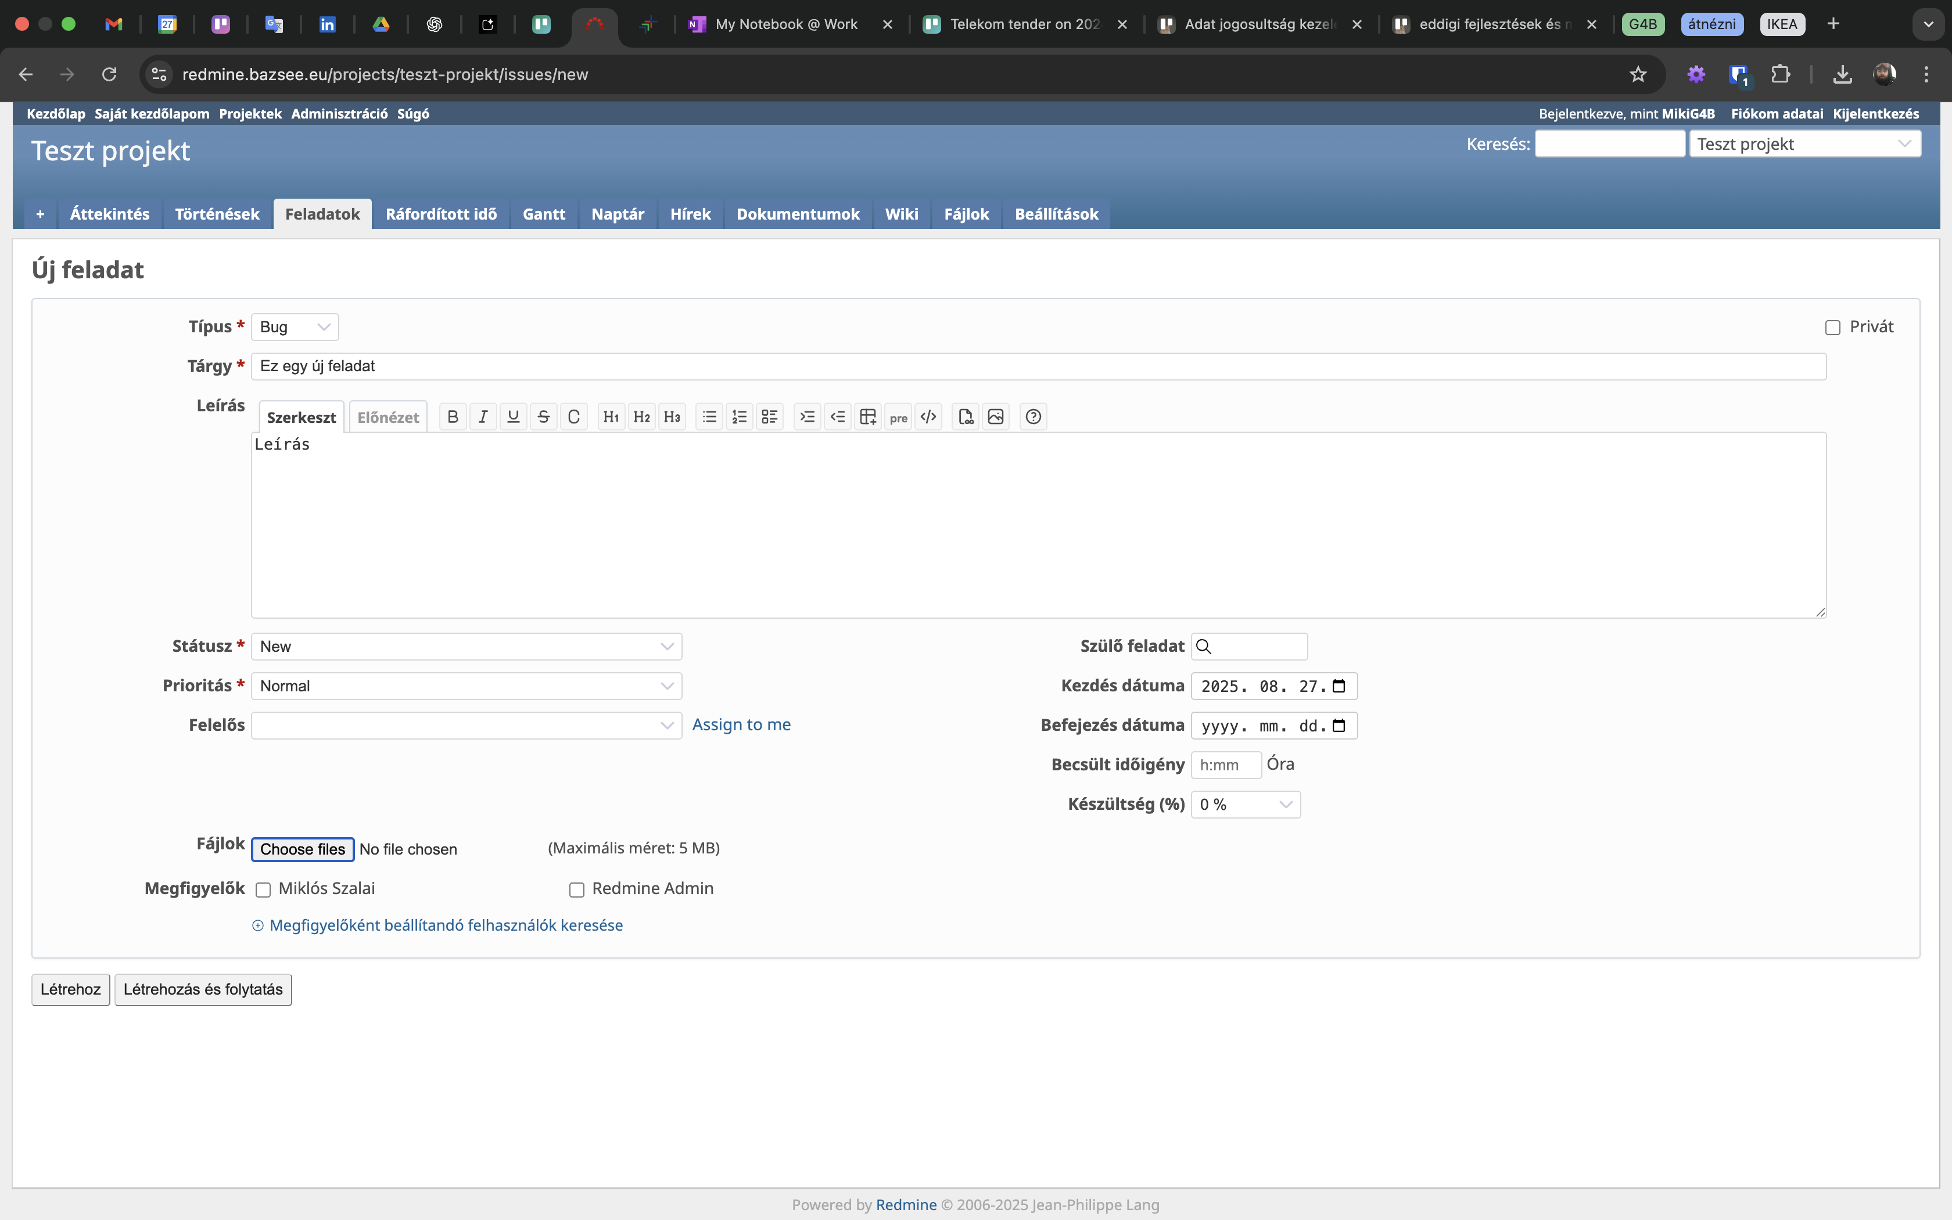Insert heading H2 in description

coord(641,417)
